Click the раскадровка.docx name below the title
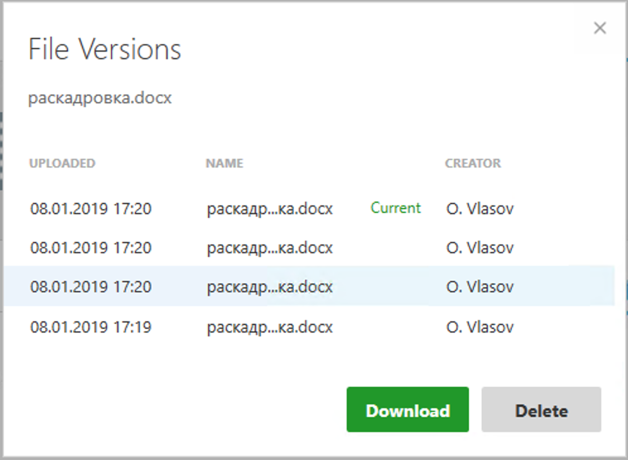628x460 pixels. click(x=100, y=99)
